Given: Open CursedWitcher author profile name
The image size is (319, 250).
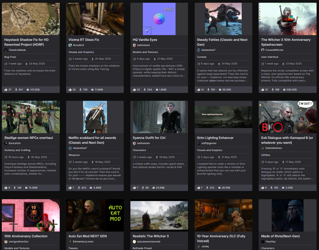Looking at the screenshot, I should coord(274,50).
